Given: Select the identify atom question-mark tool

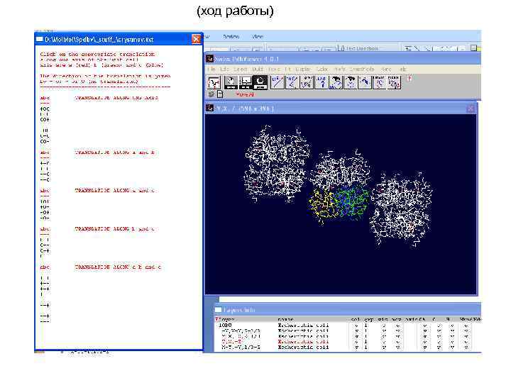Looking at the screenshot, I should [x=322, y=82].
